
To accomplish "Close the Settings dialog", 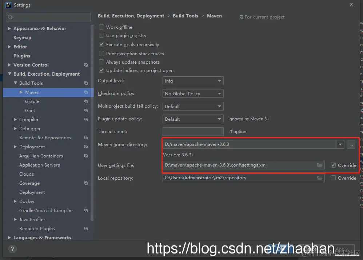I will click(351, 5).
